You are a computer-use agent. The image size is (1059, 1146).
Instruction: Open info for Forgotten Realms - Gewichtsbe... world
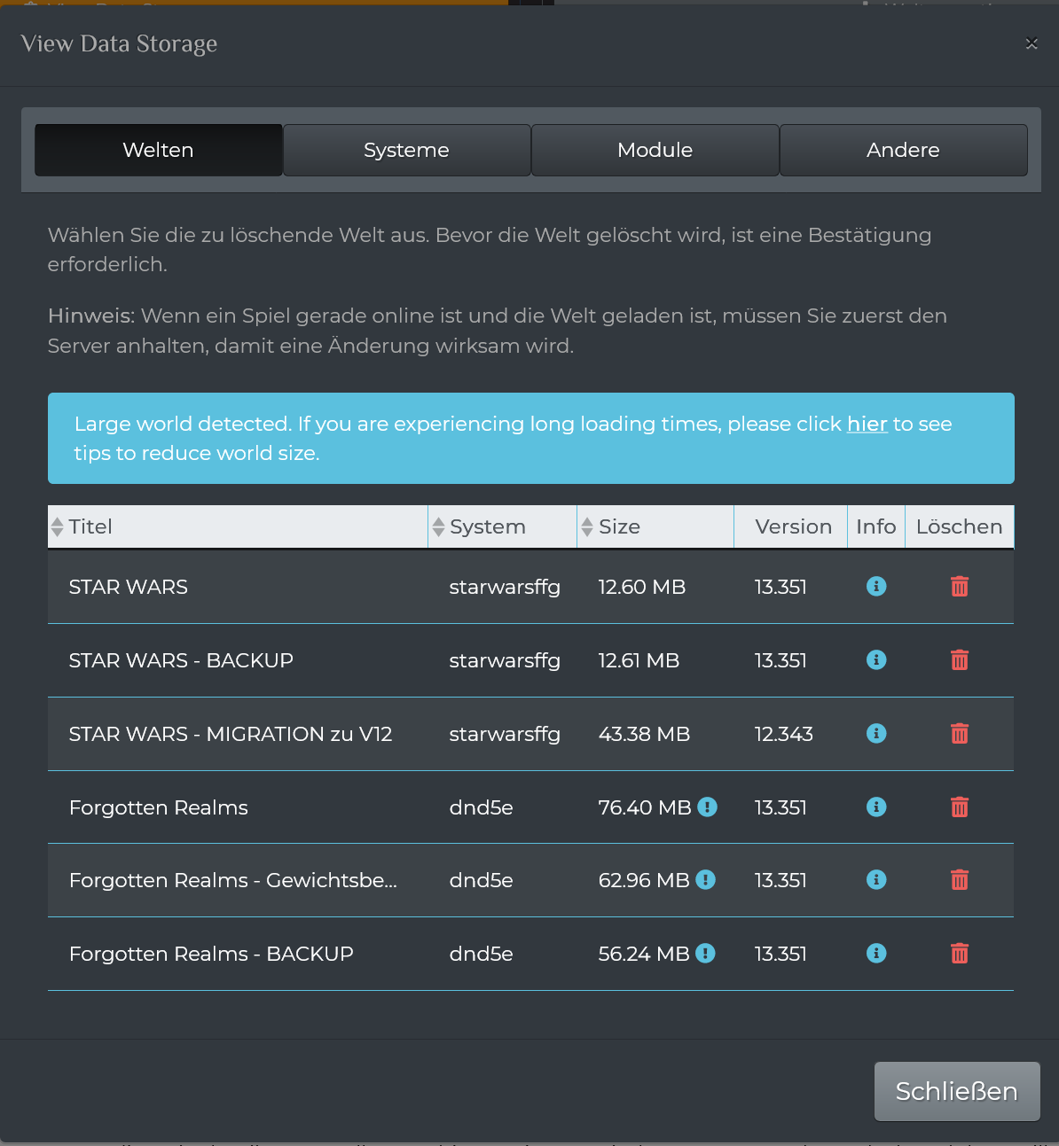tap(876, 880)
